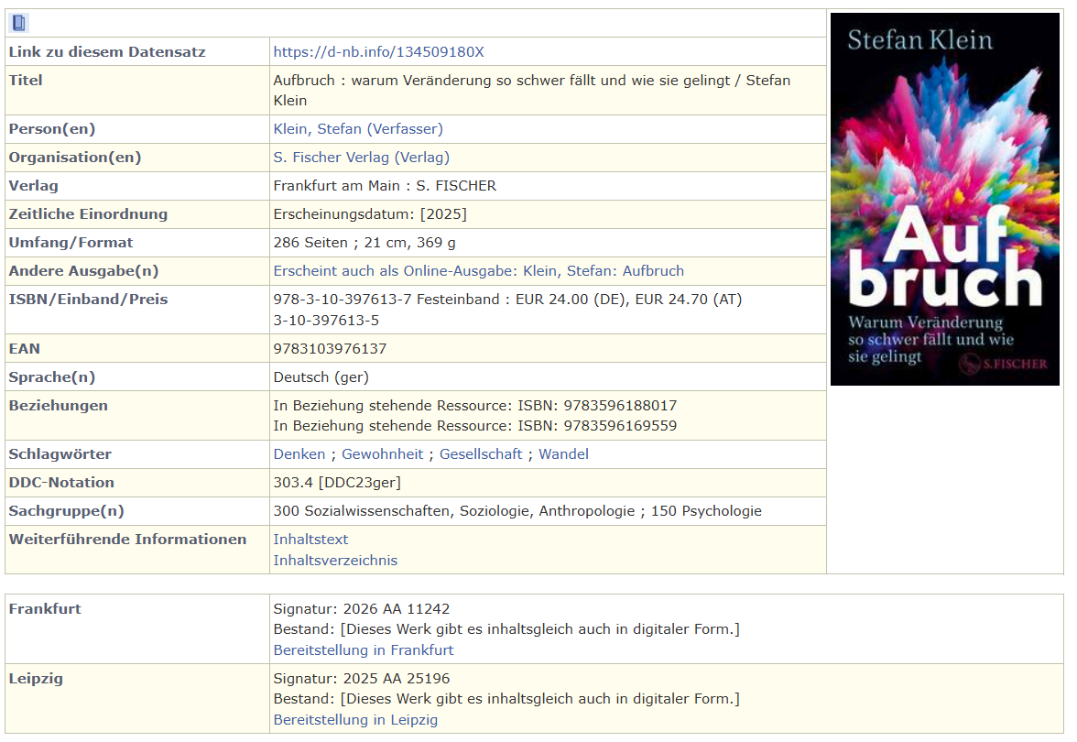Open the Inhaltsverzeichnis link
This screenshot has width=1077, height=742.
point(335,561)
